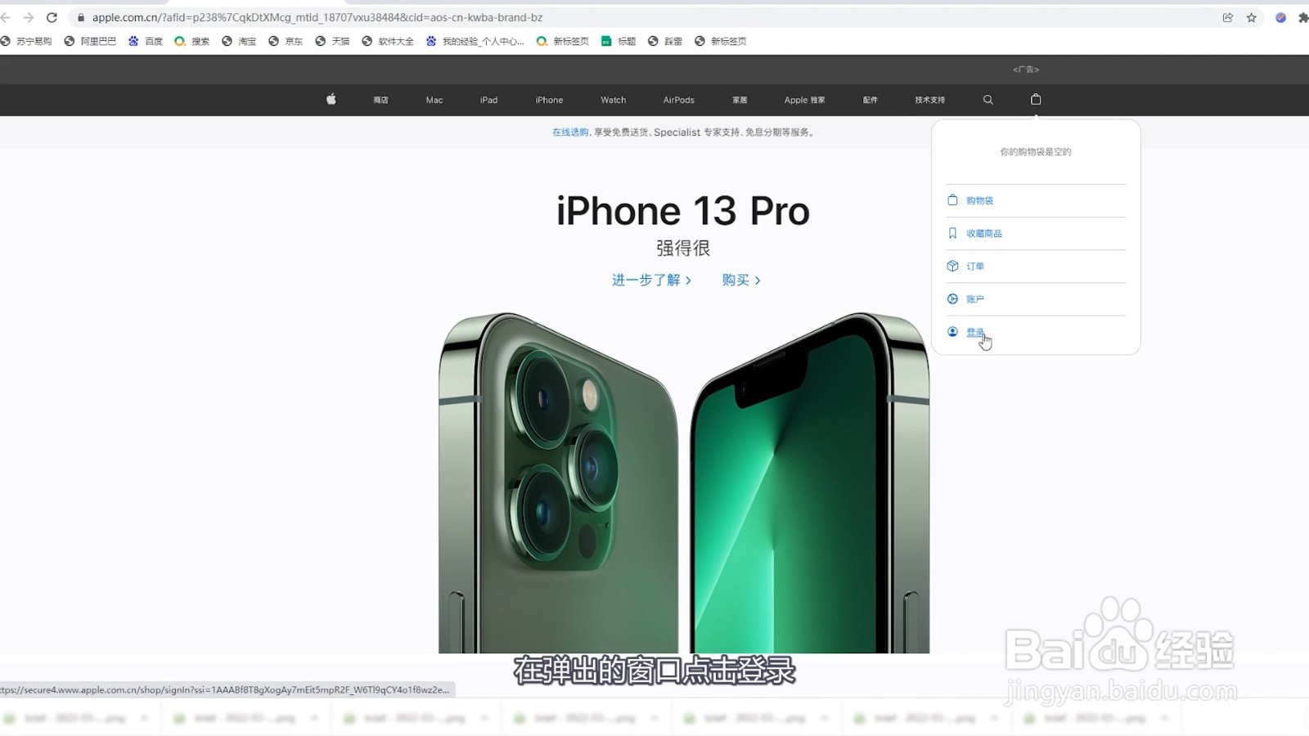Open the 我的经验_个人中心 bookmark

point(475,41)
